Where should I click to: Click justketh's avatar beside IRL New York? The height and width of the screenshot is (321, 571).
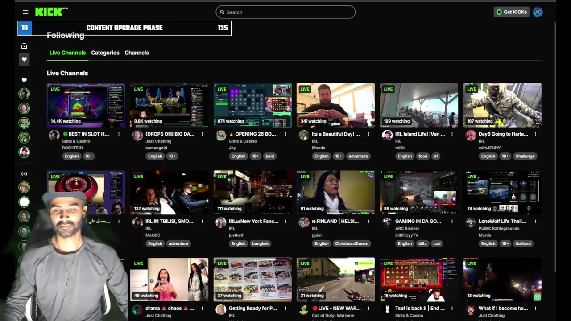point(221,222)
